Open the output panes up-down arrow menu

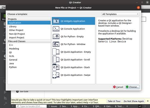pos(127,106)
